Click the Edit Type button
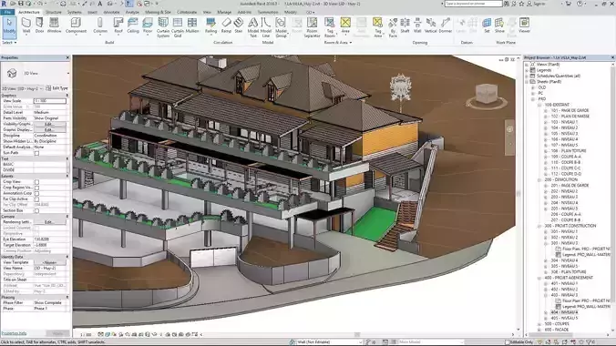Screen dimensions: 616x346 (57, 88)
